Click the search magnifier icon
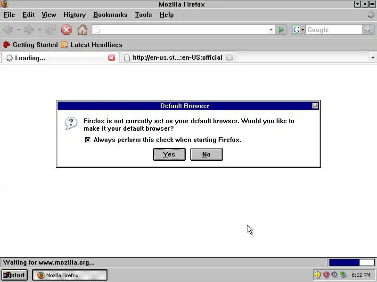The height and width of the screenshot is (282, 377). point(369,30)
